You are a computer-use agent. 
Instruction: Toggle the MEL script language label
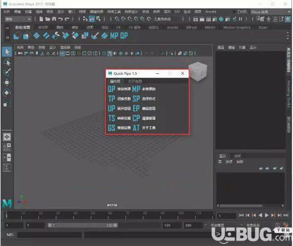click(10, 235)
